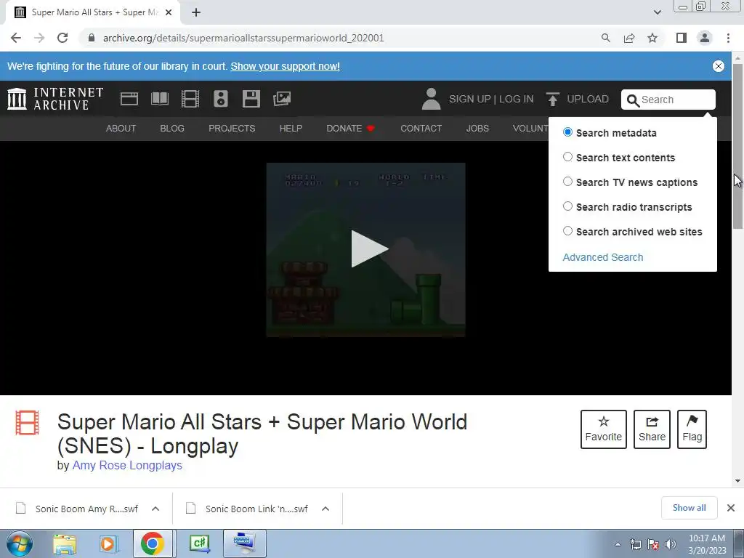The height and width of the screenshot is (558, 744).
Task: Open the Images icon in navbar
Action: tap(282, 99)
